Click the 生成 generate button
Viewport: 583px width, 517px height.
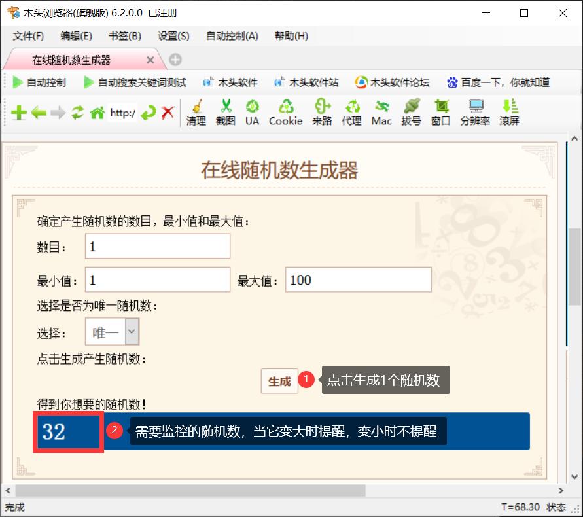[x=279, y=380]
